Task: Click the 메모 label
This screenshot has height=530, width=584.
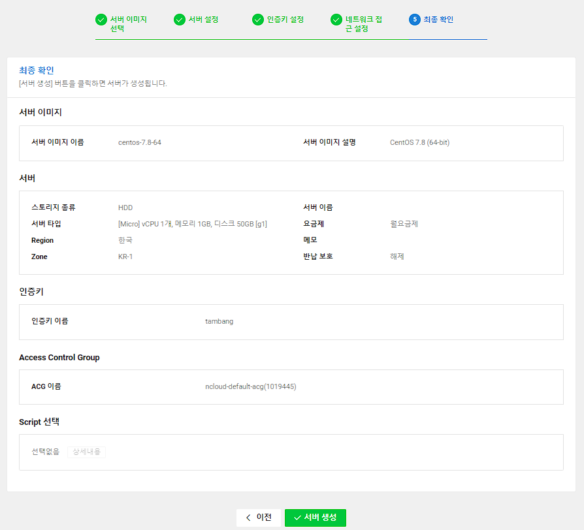Action: 310,240
